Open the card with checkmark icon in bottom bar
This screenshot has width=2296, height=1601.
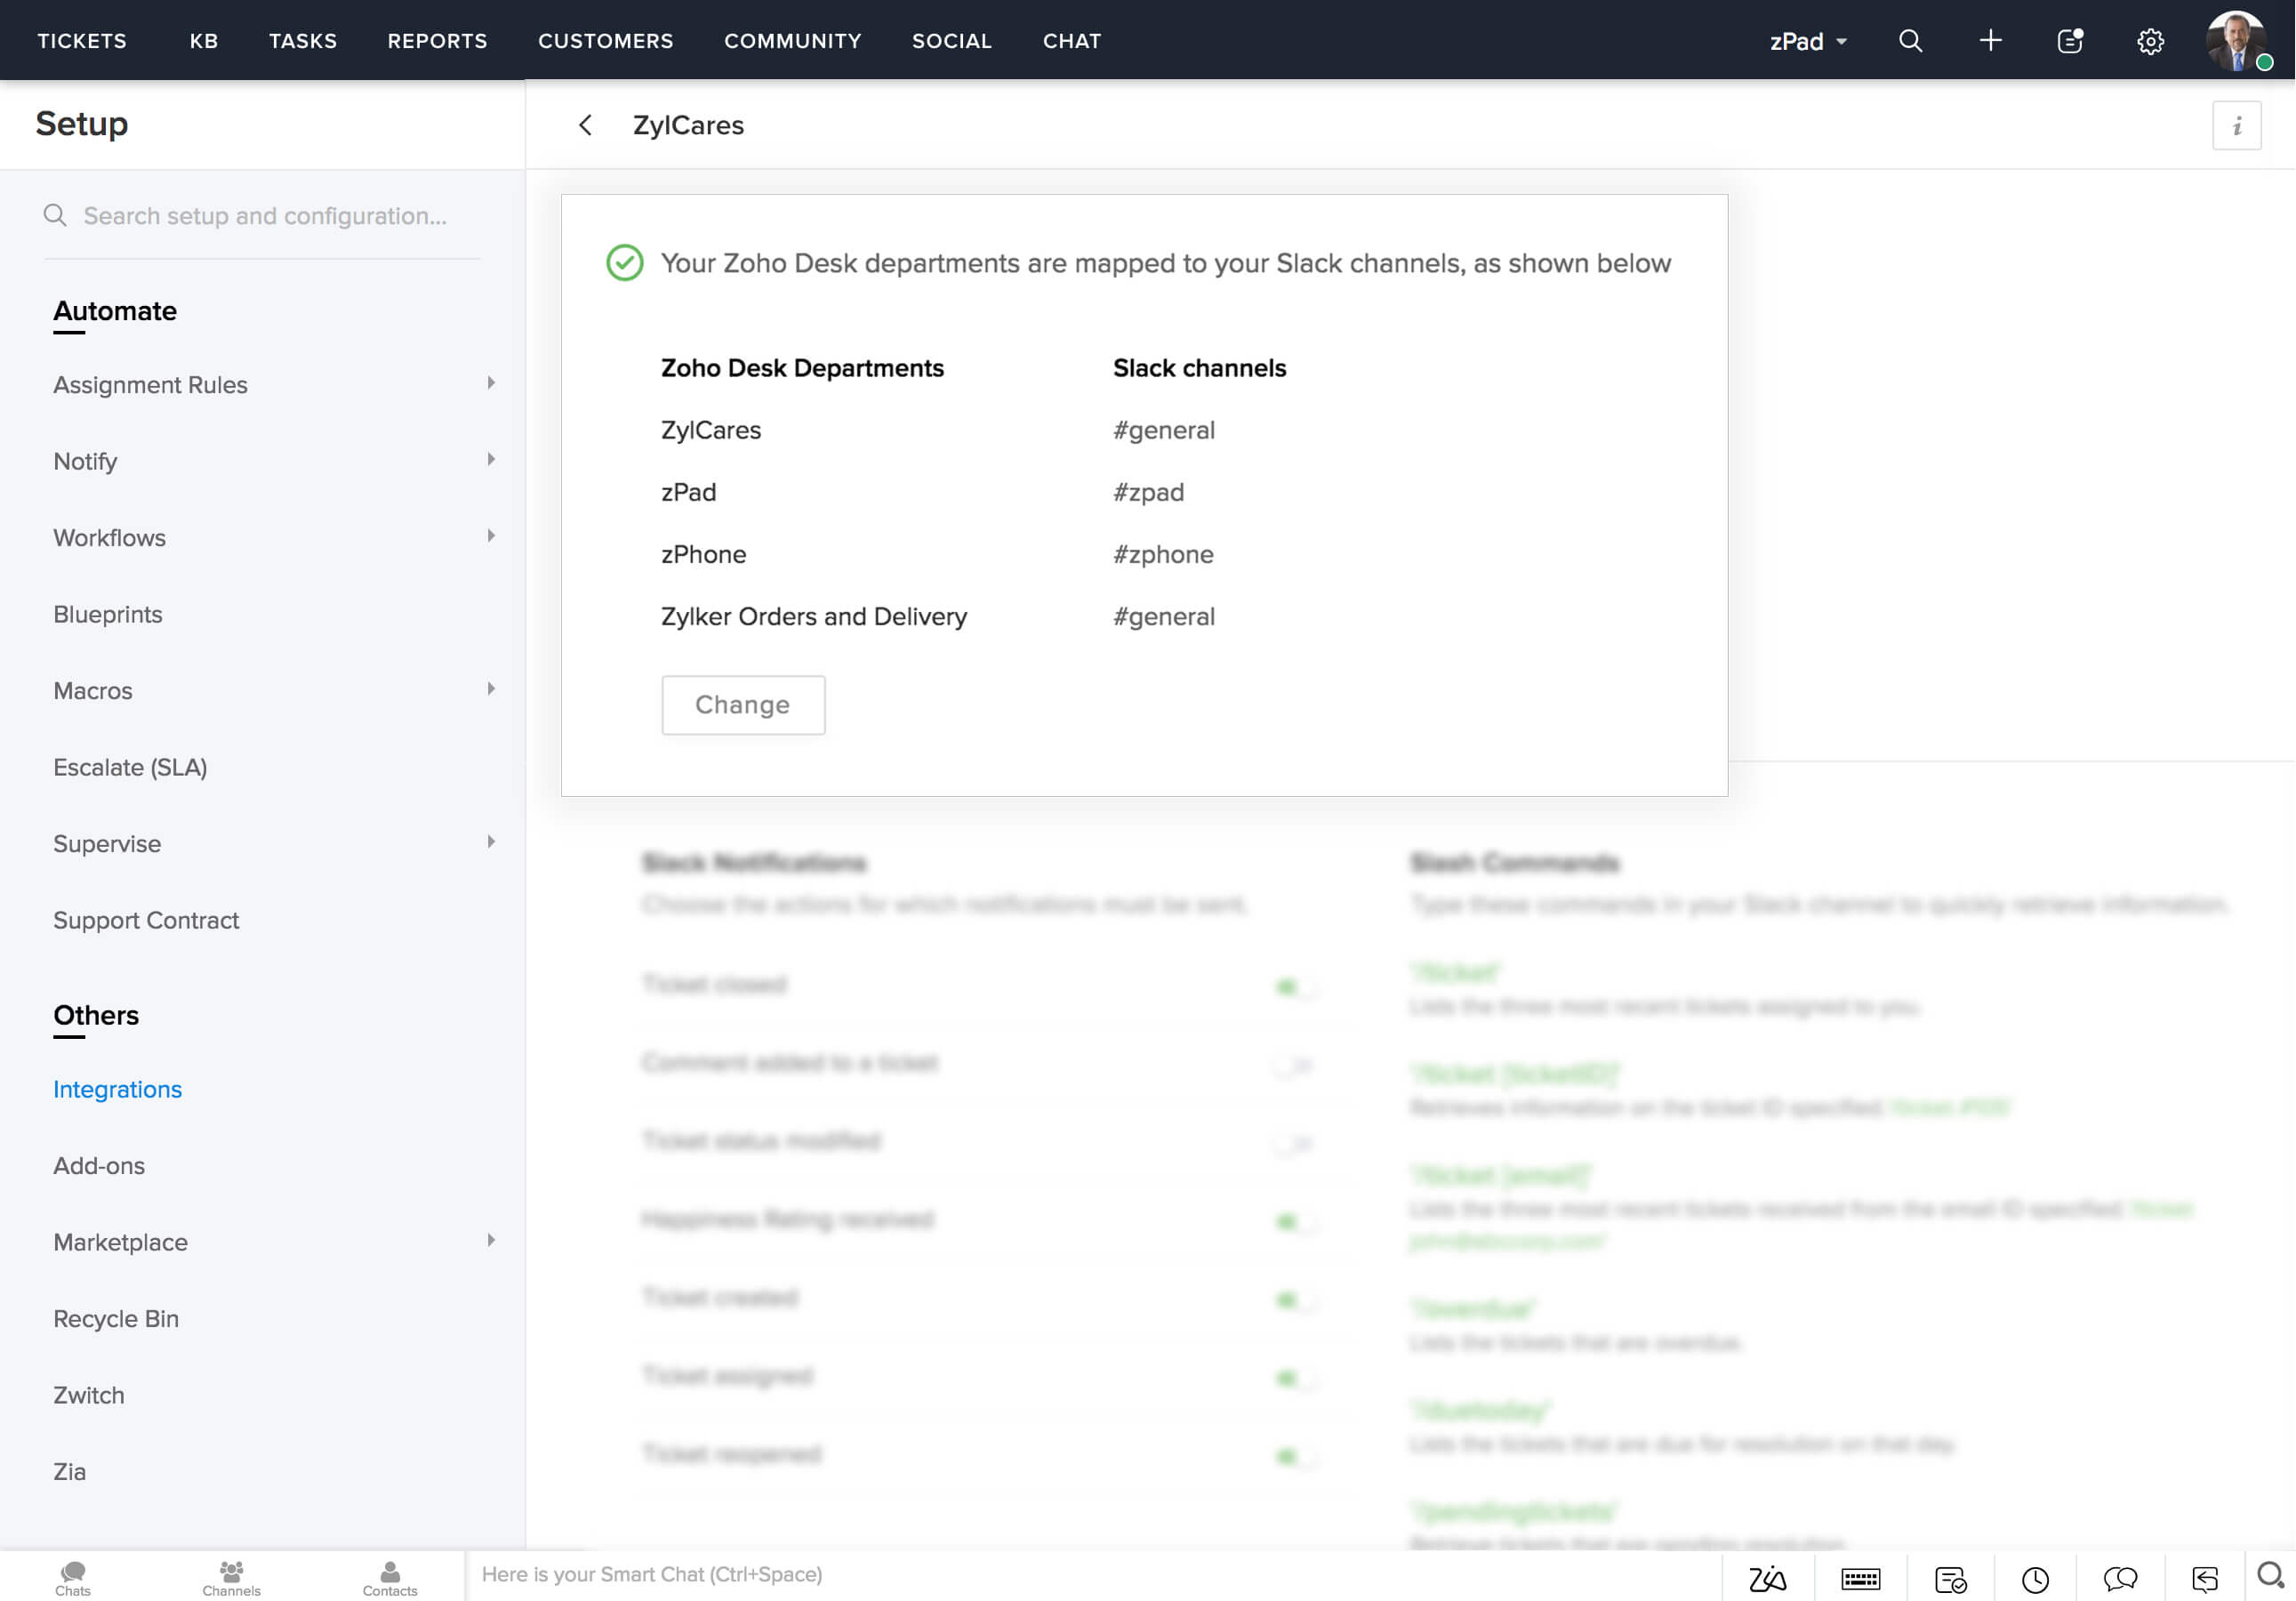[x=1950, y=1579]
